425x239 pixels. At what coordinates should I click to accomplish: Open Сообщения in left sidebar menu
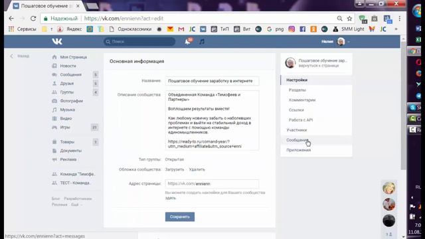coord(71,74)
